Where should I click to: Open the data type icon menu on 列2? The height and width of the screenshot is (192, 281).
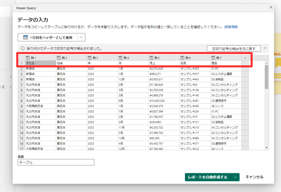pos(58,58)
